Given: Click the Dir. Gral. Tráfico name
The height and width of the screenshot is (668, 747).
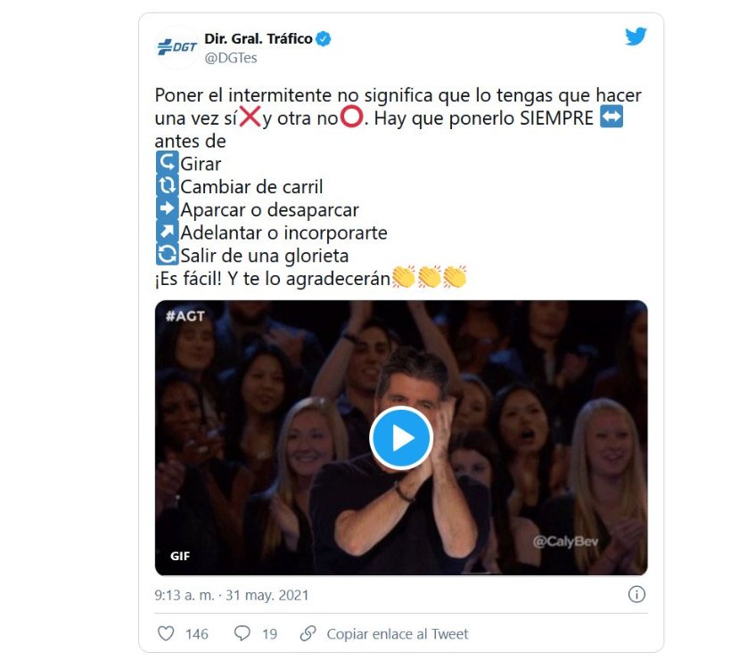Looking at the screenshot, I should click(259, 38).
